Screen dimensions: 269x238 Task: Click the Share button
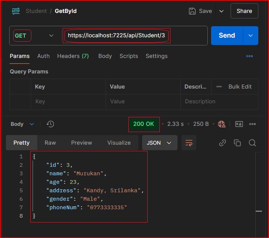click(244, 11)
